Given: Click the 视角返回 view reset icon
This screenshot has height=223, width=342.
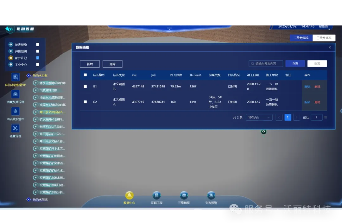Looking at the screenshot, I should 10,29.
